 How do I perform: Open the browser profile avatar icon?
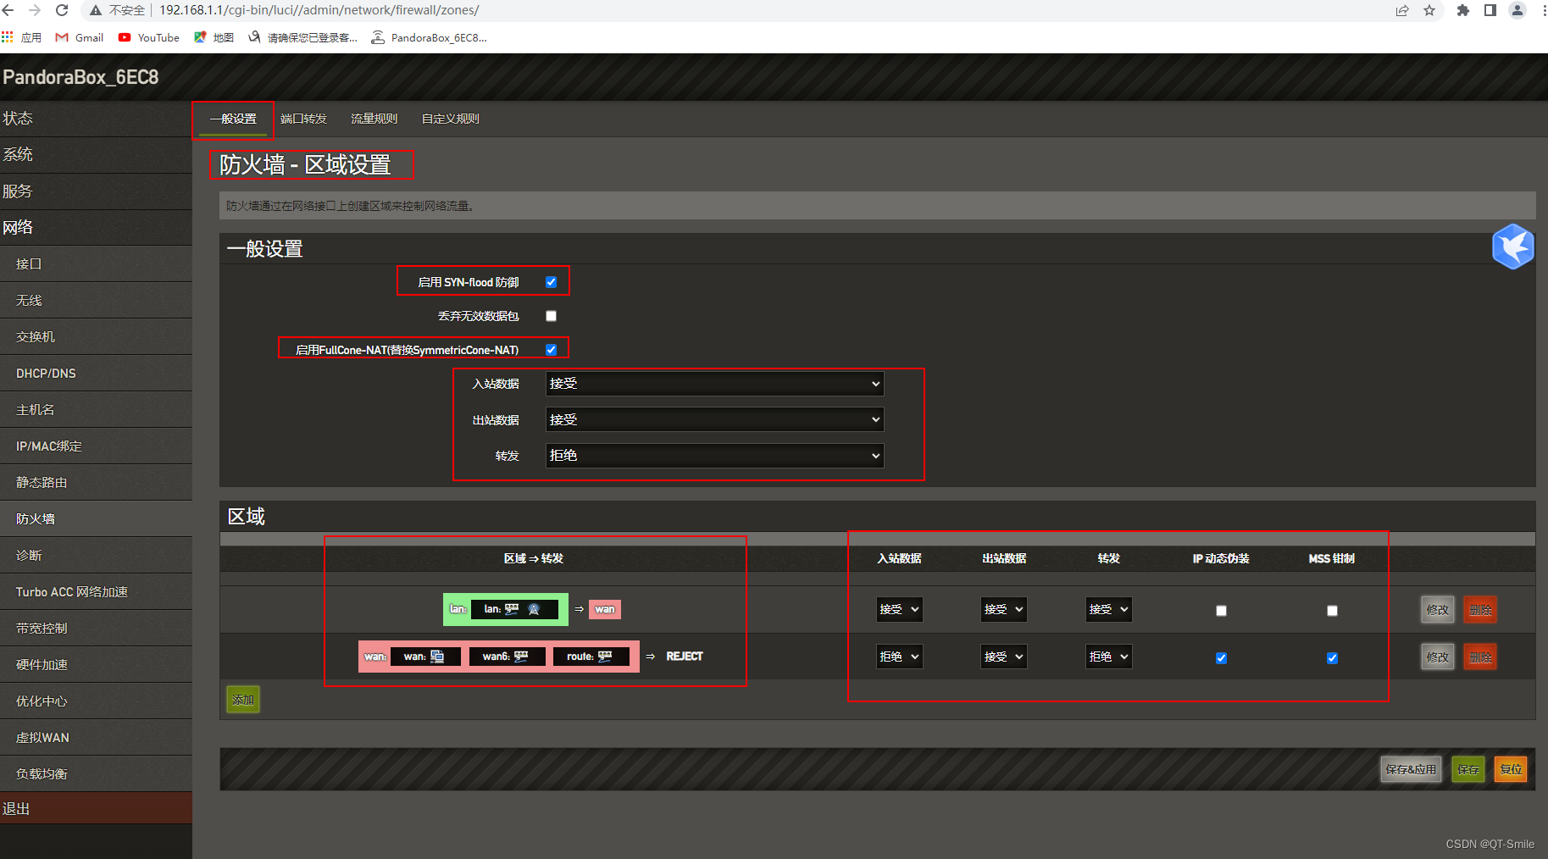pos(1517,10)
